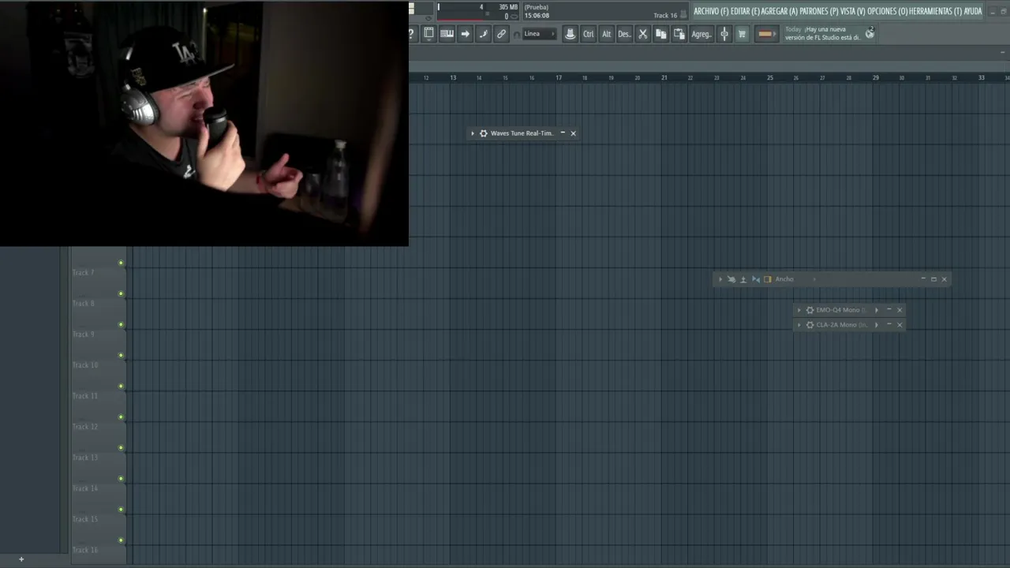This screenshot has height=568, width=1010.
Task: Open the ARCHIVO menu
Action: (x=711, y=11)
